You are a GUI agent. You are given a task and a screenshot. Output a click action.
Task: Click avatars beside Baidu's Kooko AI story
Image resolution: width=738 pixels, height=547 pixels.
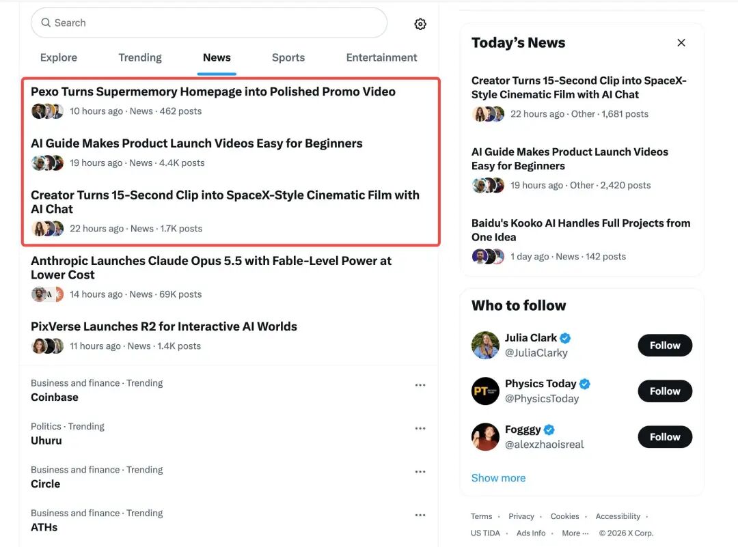pyautogui.click(x=488, y=256)
